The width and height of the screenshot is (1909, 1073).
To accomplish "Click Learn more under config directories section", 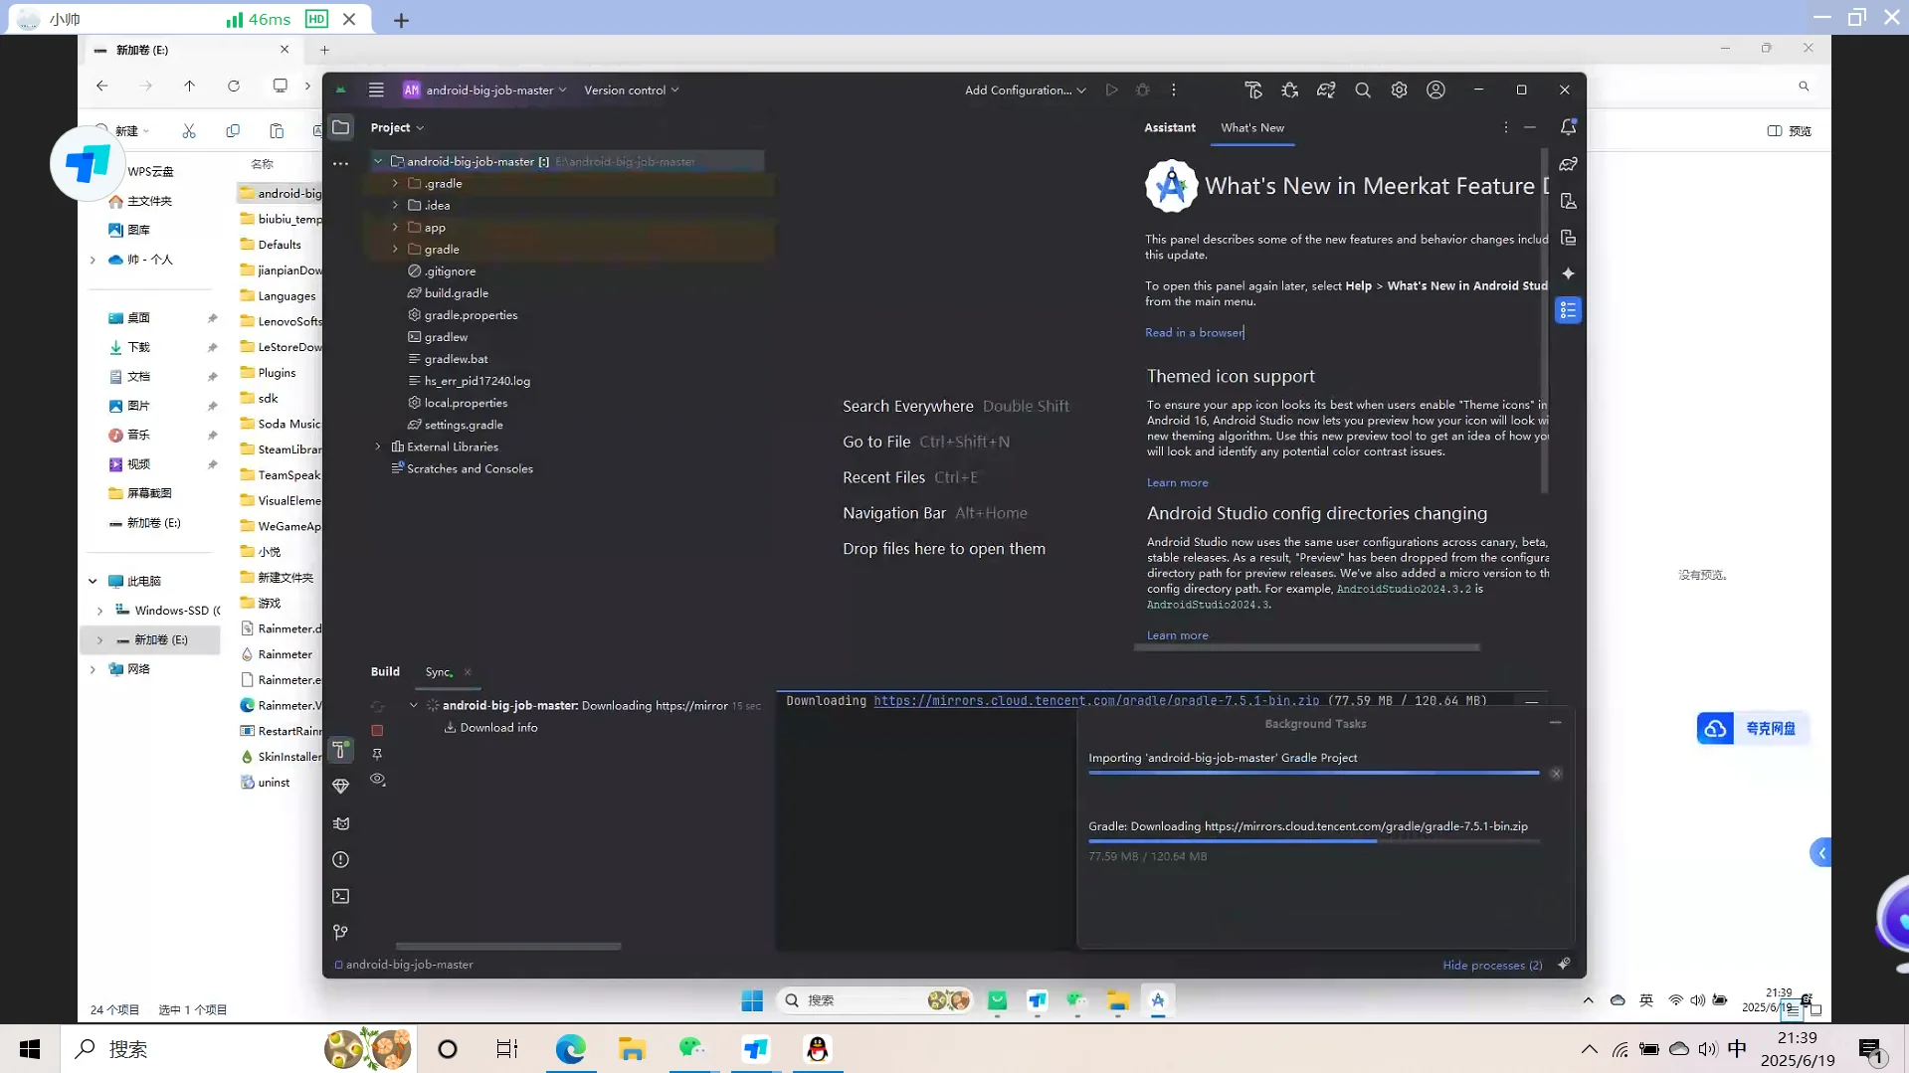I will pos(1178,635).
